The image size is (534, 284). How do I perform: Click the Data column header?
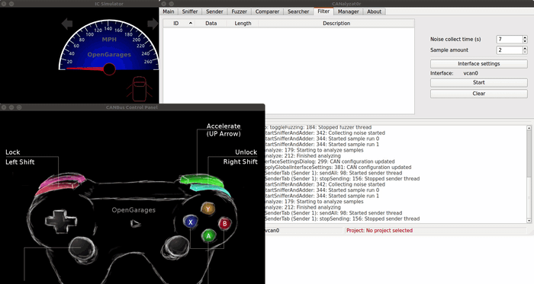tap(211, 23)
